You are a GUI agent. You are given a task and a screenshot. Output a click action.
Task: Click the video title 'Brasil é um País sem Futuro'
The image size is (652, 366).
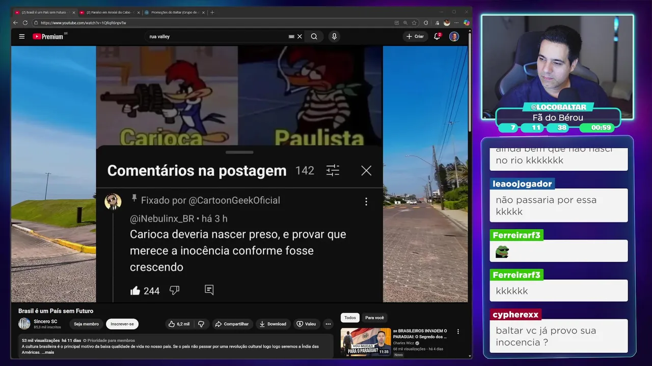[x=56, y=311]
